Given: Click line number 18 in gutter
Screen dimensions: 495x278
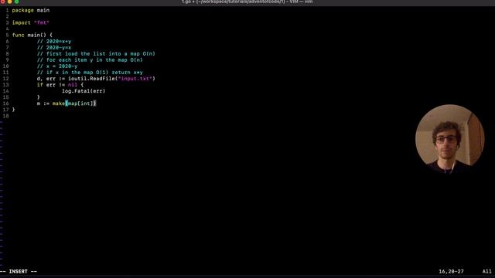Looking at the screenshot, I should point(6,116).
